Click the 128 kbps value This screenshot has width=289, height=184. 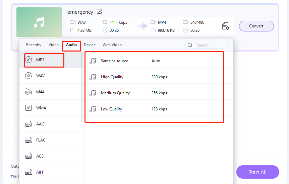pos(159,109)
